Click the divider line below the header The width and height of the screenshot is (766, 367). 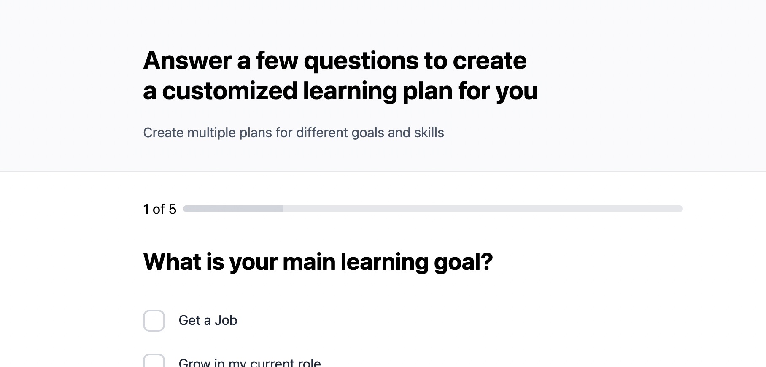(383, 172)
